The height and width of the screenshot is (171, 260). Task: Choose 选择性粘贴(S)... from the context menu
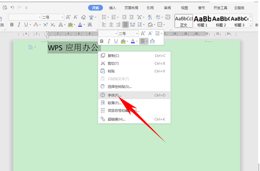134,86
